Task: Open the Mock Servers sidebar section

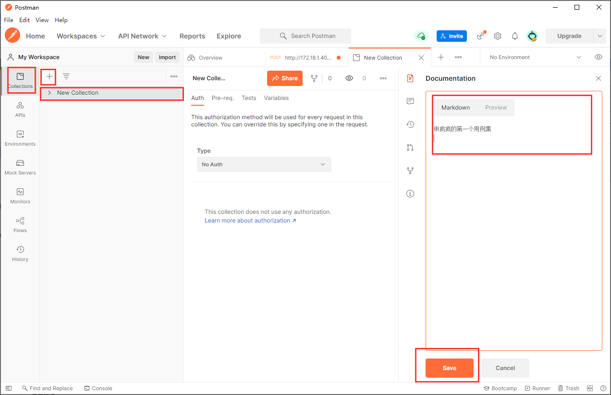Action: [20, 167]
